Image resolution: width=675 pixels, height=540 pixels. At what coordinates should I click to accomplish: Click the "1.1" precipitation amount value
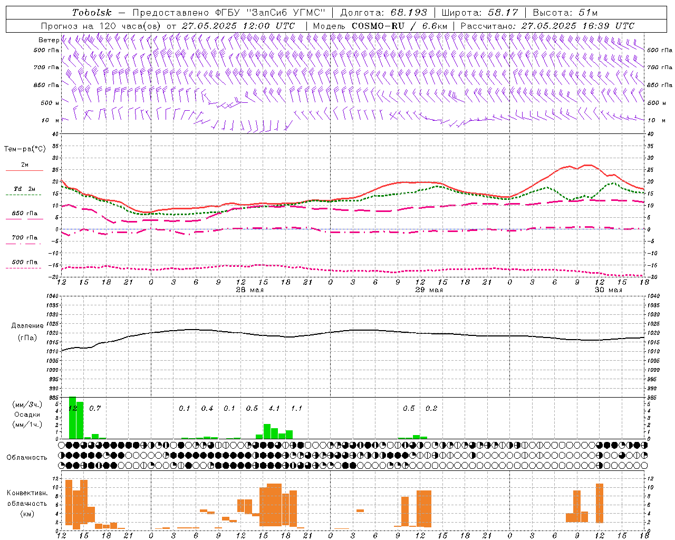tap(297, 408)
